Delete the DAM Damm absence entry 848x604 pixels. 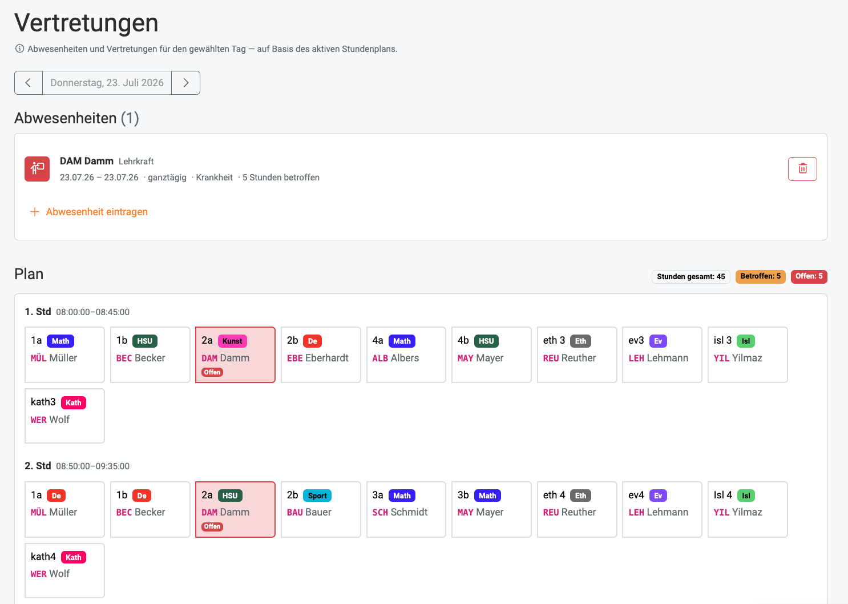click(x=802, y=169)
